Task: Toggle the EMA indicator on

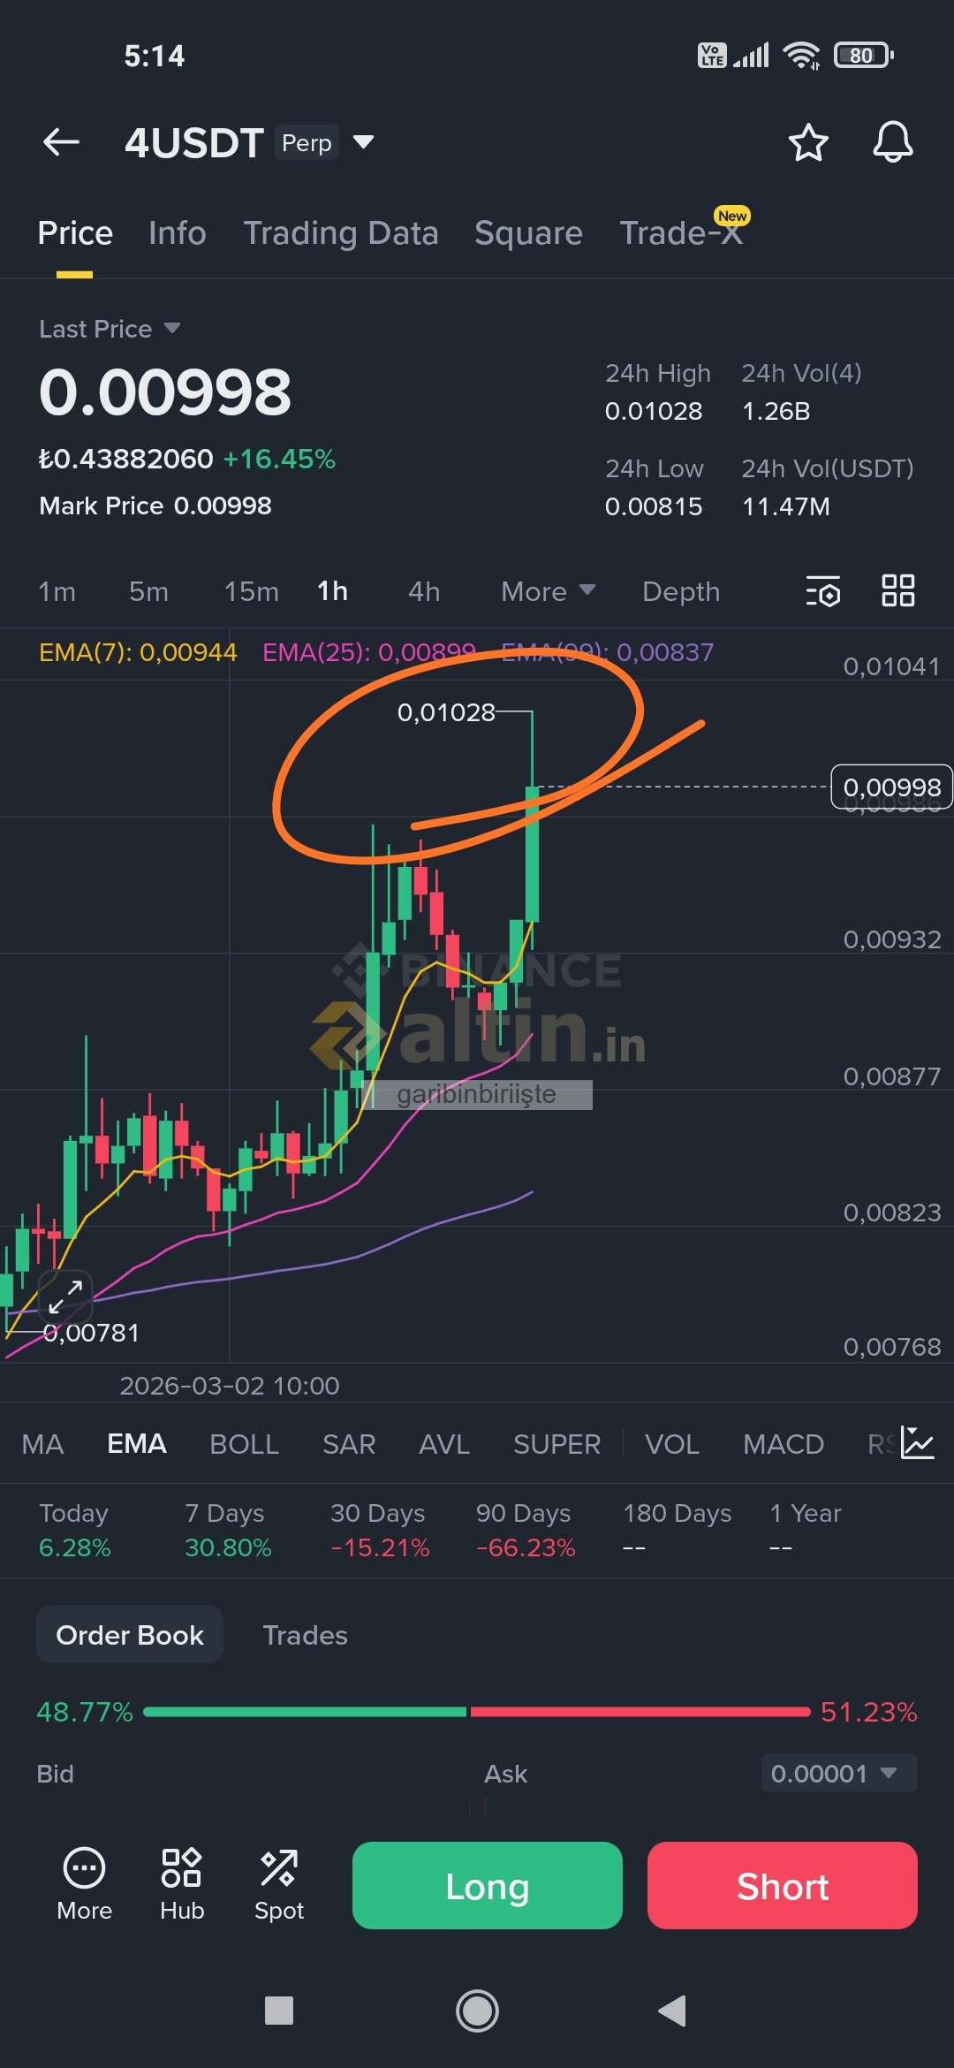Action: point(137,1443)
